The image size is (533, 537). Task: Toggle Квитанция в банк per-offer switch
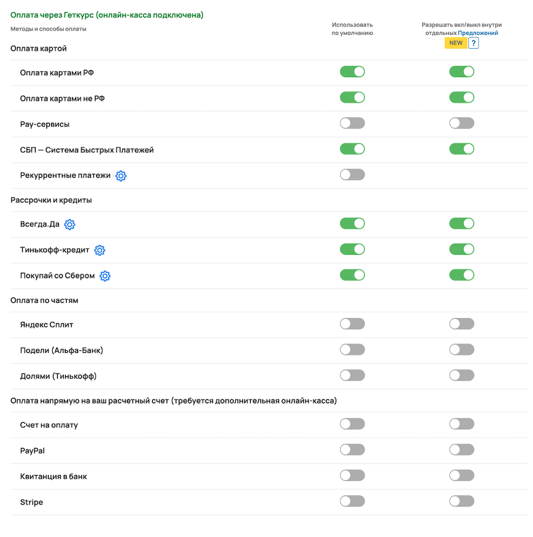[x=461, y=475]
